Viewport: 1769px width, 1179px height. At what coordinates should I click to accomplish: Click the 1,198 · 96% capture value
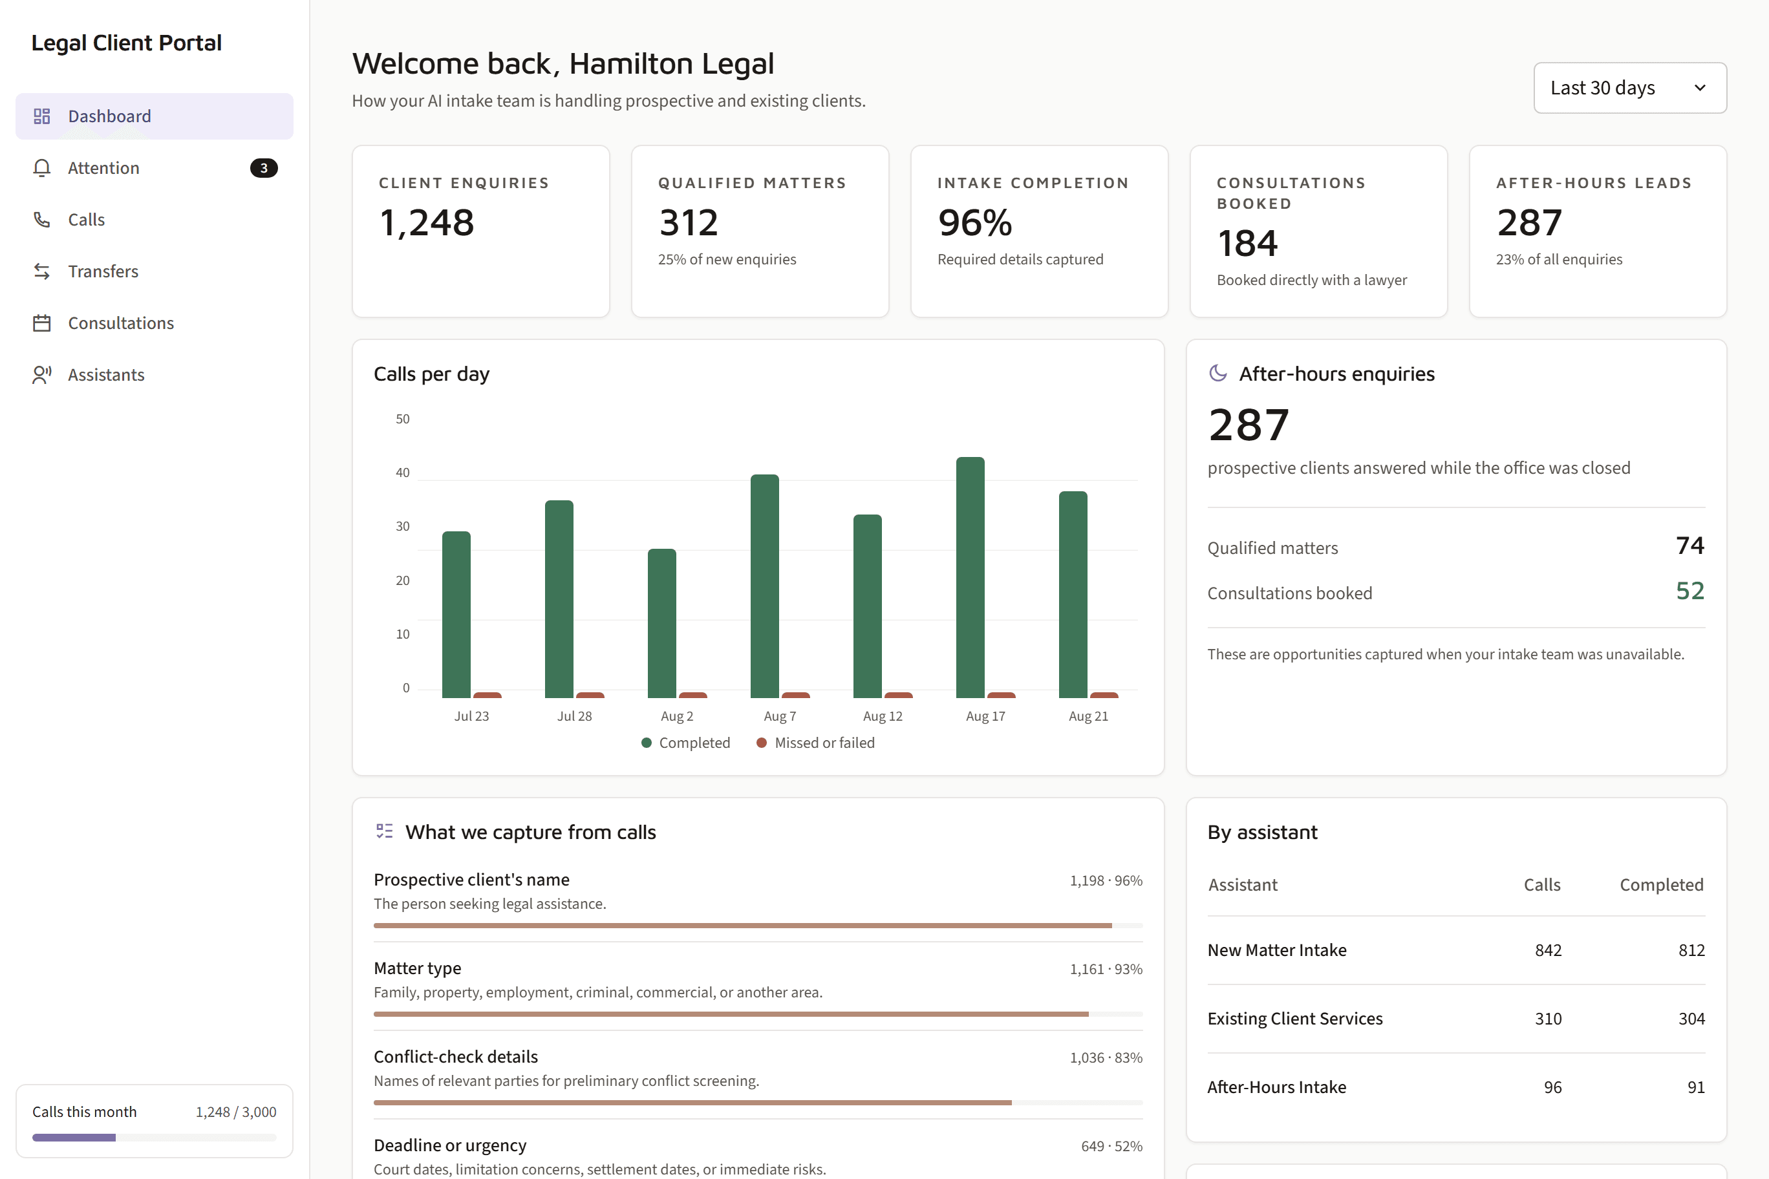[x=1106, y=880]
